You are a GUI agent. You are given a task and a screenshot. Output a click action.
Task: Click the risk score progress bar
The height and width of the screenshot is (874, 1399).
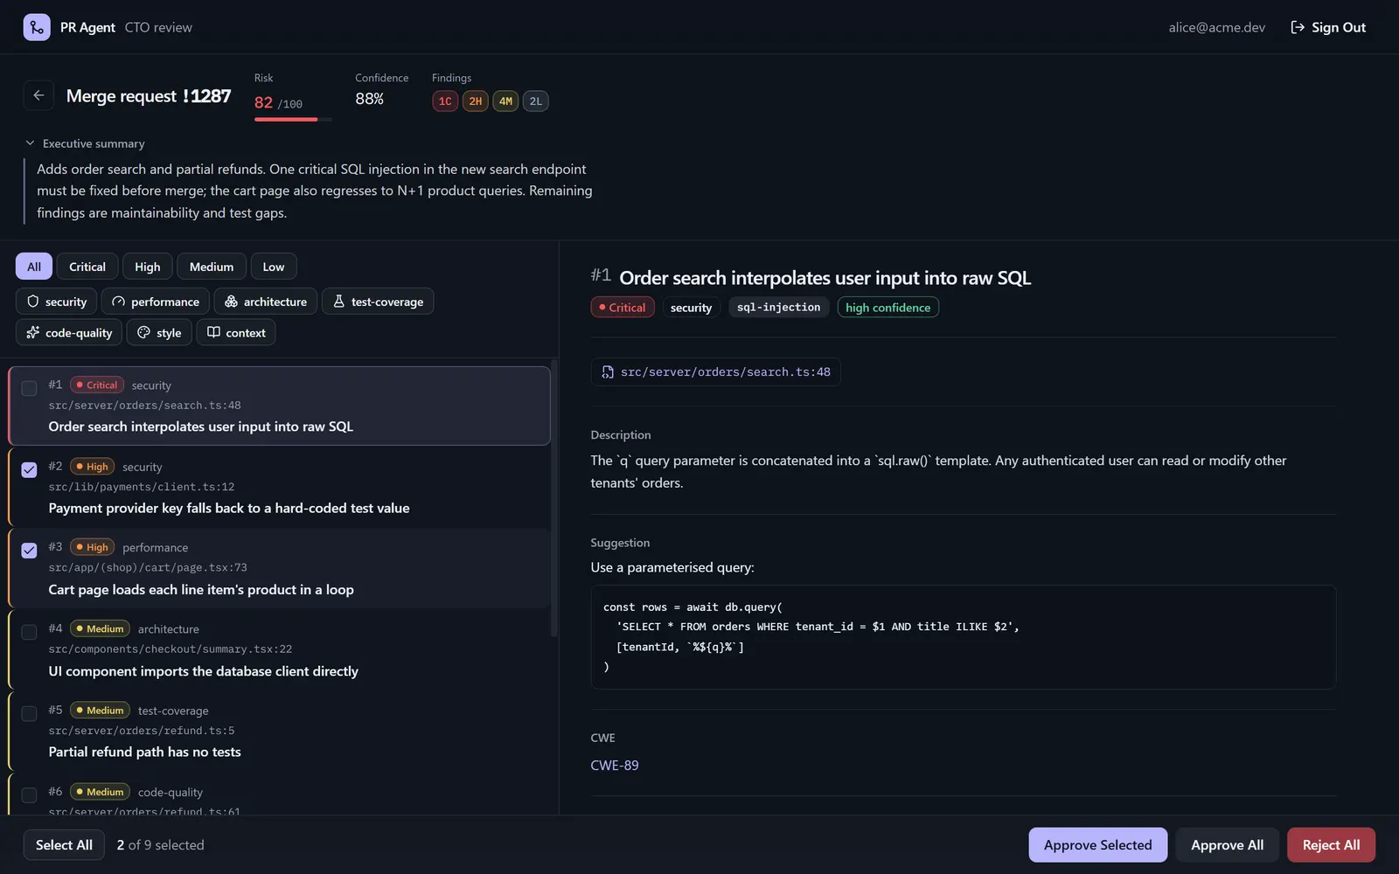293,119
